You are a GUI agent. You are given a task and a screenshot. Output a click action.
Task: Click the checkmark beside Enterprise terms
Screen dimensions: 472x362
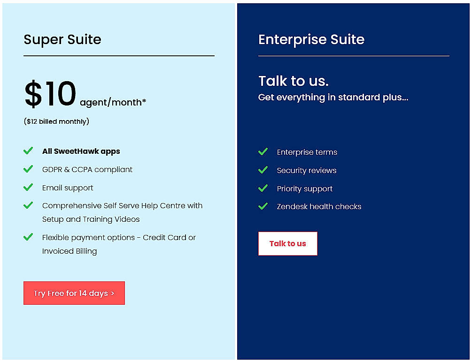(263, 152)
